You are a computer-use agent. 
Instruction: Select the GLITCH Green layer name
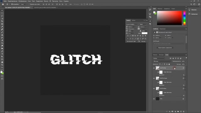point(163,78)
